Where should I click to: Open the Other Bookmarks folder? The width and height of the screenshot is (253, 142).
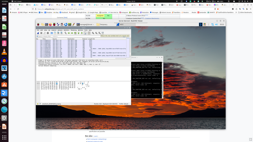click(245, 12)
